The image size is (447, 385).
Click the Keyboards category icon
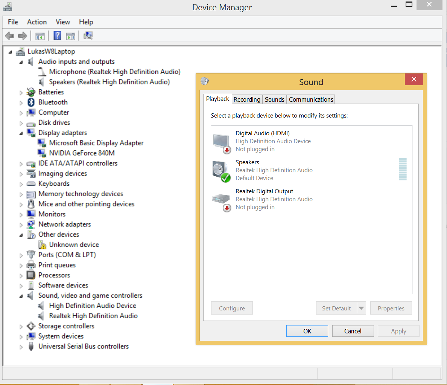point(31,183)
